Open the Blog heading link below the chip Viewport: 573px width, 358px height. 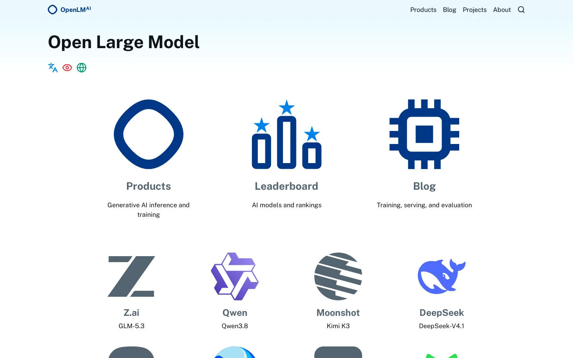(x=424, y=186)
